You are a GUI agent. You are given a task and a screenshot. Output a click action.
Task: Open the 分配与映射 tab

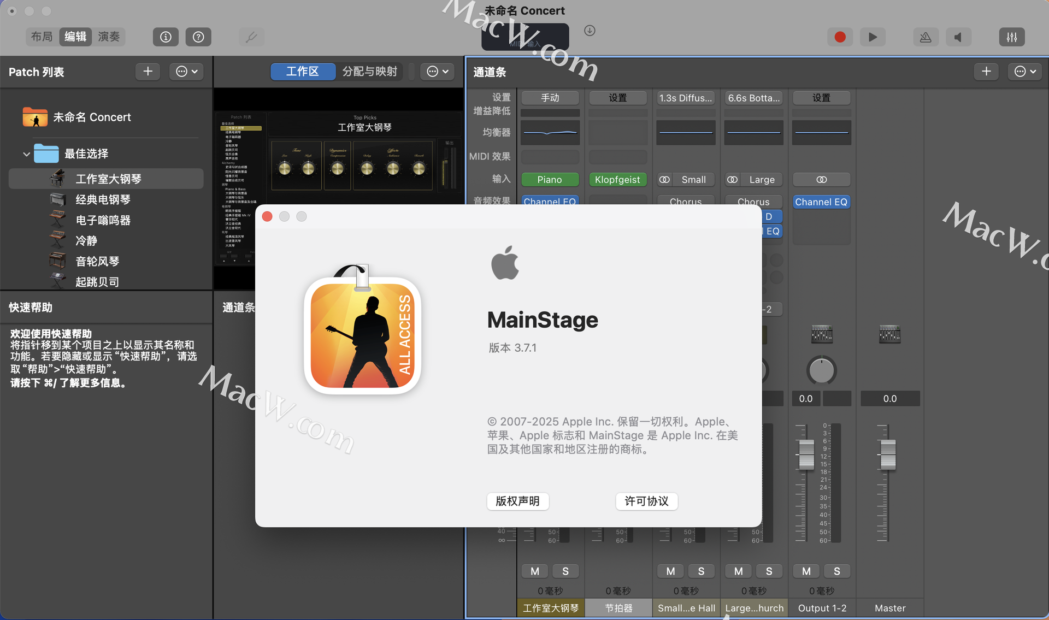click(369, 72)
